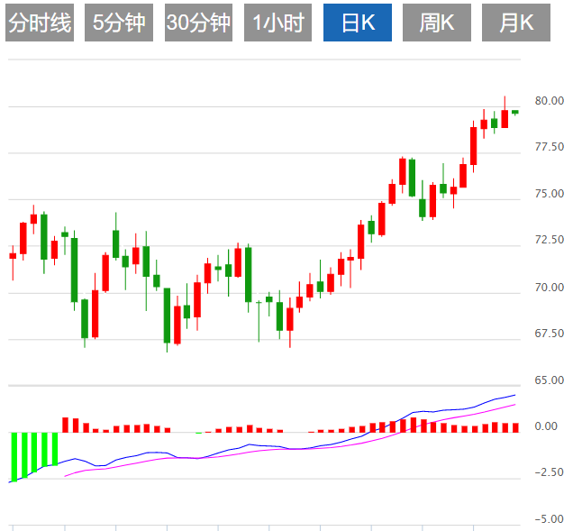582x531 pixels.
Task: Open the 30分钟 interval tab
Action: (x=198, y=23)
